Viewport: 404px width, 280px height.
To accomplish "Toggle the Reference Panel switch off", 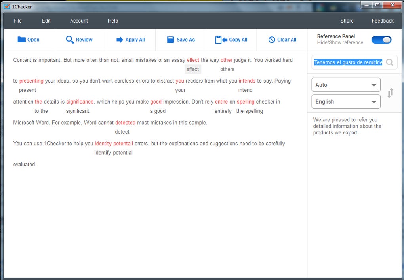I will 381,40.
